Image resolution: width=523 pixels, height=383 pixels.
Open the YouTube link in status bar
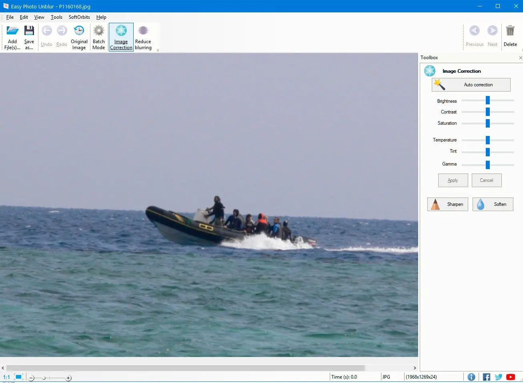click(x=511, y=377)
